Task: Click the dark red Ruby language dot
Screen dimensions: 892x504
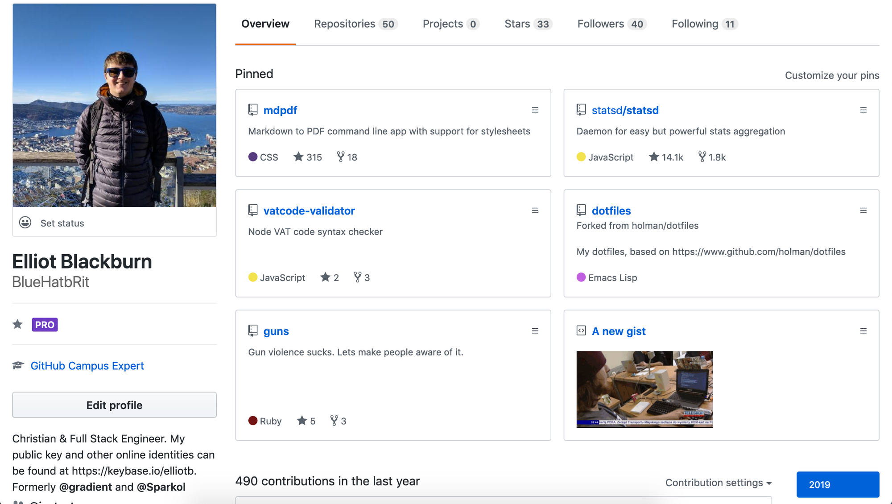Action: (x=253, y=421)
